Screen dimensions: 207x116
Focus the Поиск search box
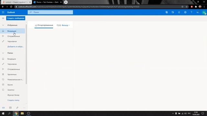click(50, 12)
